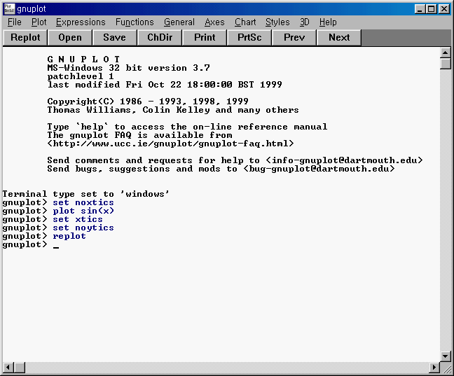This screenshot has height=376, width=454.
Task: Click the empty gnuplot> prompt cursor line
Action: [31, 244]
